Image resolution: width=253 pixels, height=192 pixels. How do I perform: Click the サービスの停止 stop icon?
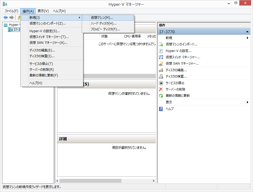point(161,83)
